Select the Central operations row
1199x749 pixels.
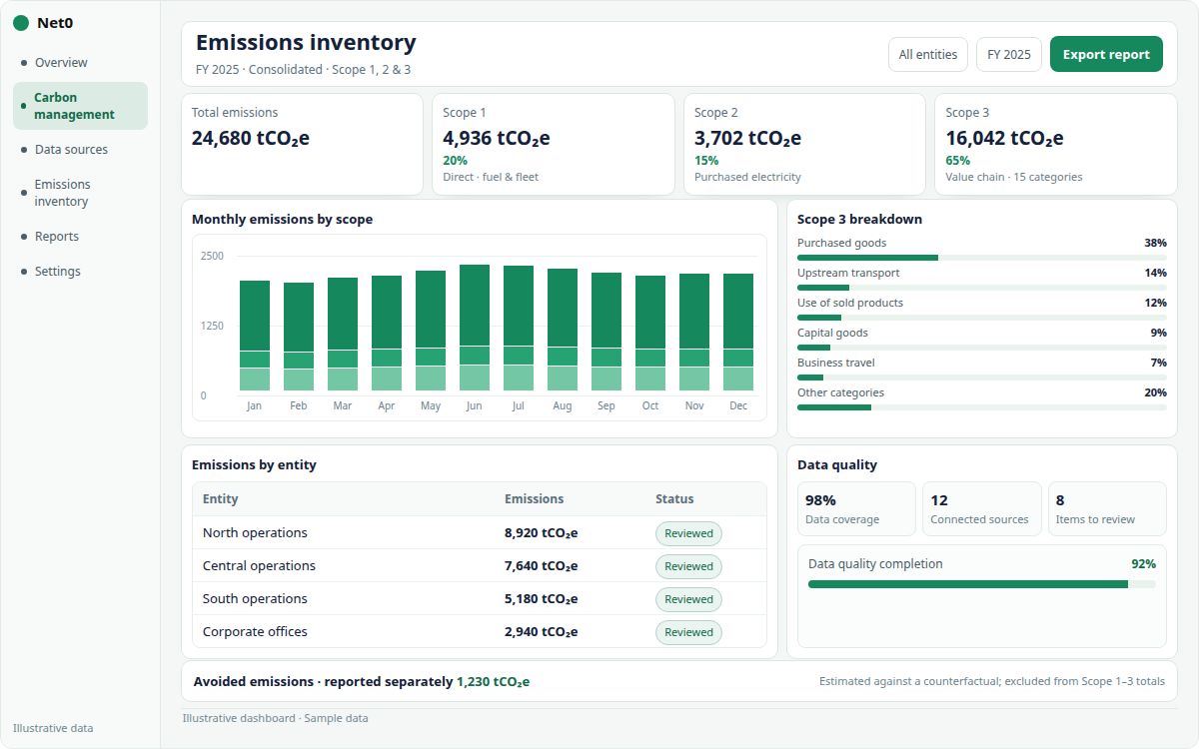click(480, 565)
